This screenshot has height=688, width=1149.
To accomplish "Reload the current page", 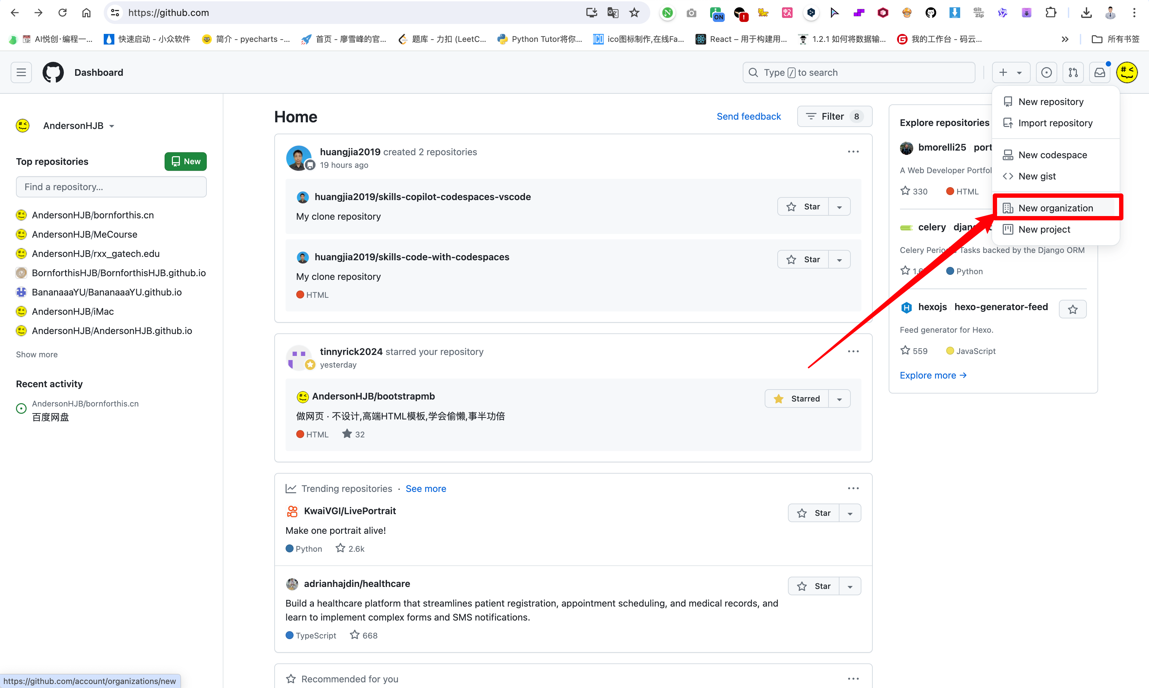I will [63, 13].
